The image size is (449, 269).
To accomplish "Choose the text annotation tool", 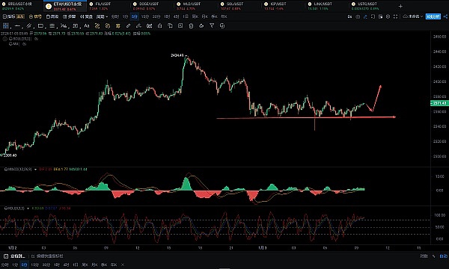I will (87, 26).
